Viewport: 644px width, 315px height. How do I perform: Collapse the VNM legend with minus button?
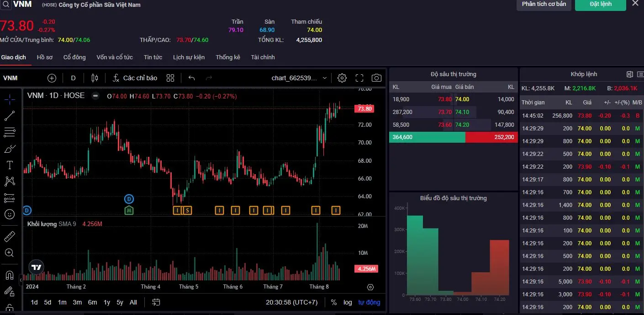(95, 96)
